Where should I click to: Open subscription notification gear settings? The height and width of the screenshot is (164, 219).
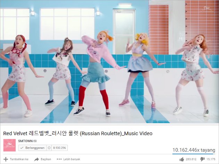[x=49, y=148]
